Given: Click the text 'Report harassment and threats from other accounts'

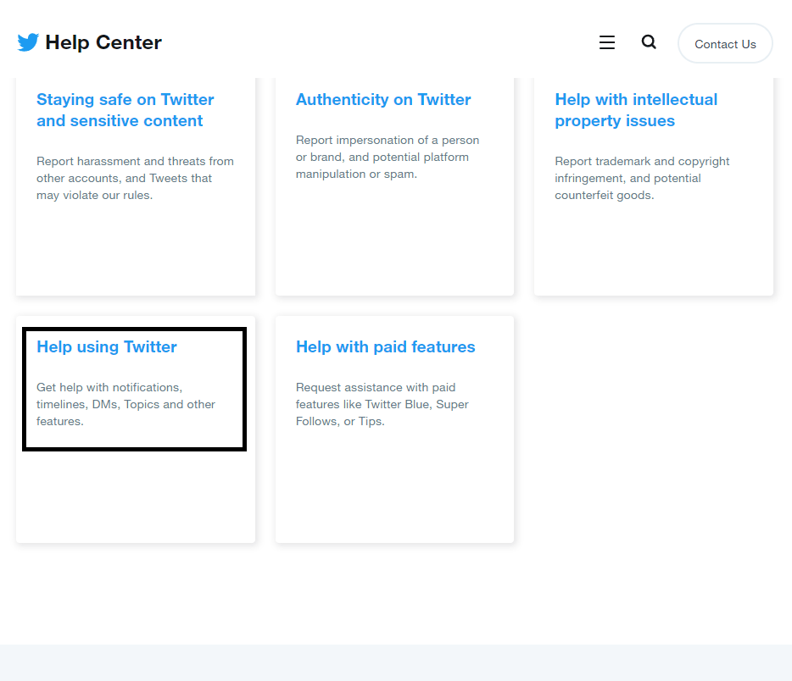Looking at the screenshot, I should (x=135, y=169).
